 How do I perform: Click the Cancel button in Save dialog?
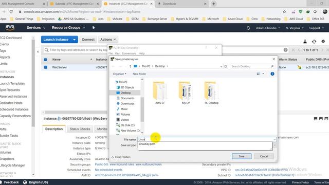click(x=264, y=156)
